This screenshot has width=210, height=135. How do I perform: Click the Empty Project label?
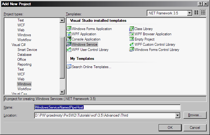click(x=145, y=39)
